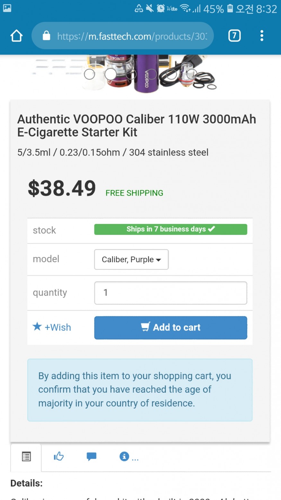The width and height of the screenshot is (281, 500).
Task: Expand the Caliber, Purple model dropdown
Action: click(x=131, y=259)
